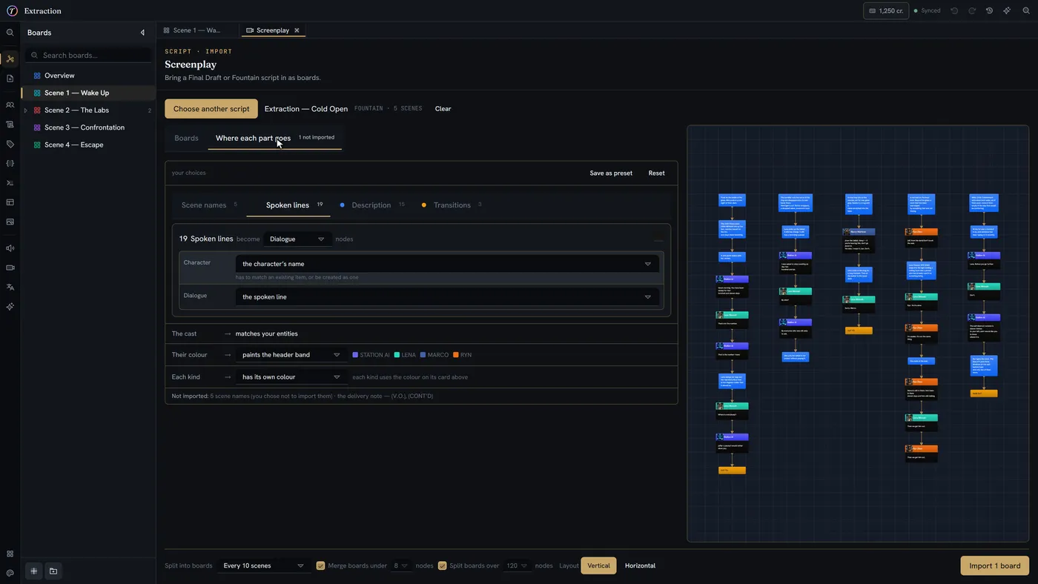Open version history in the top bar

click(989, 11)
